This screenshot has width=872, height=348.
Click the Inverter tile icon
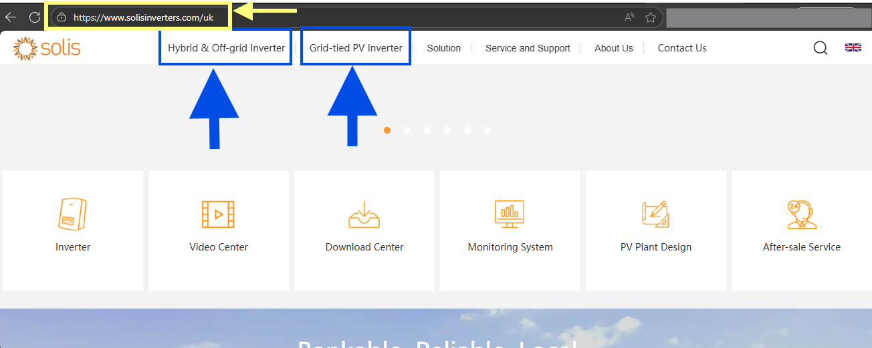pyautogui.click(x=73, y=214)
